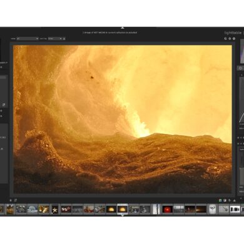Open the view filter dropdown
Screen dimensions: 244x244
tap(28, 39)
